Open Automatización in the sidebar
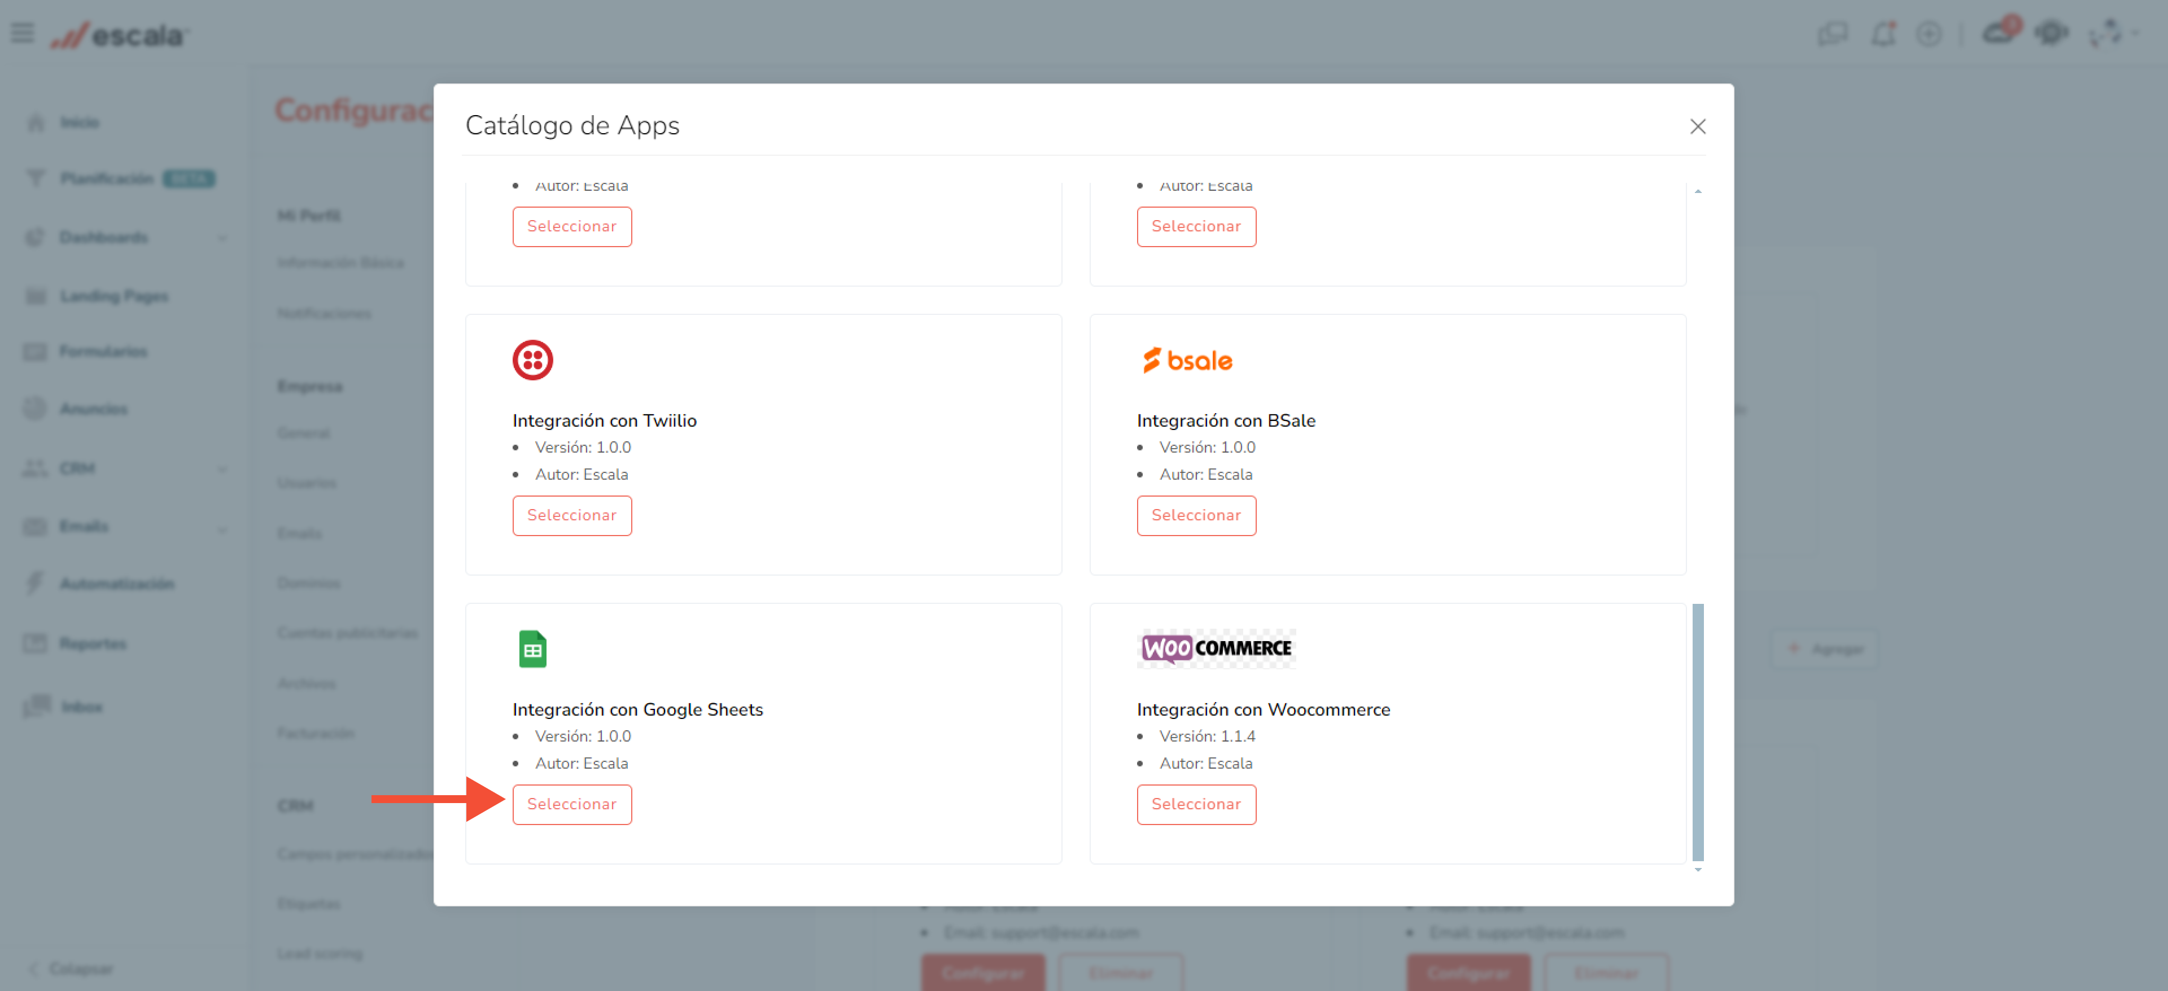The height and width of the screenshot is (991, 2168). 116,584
